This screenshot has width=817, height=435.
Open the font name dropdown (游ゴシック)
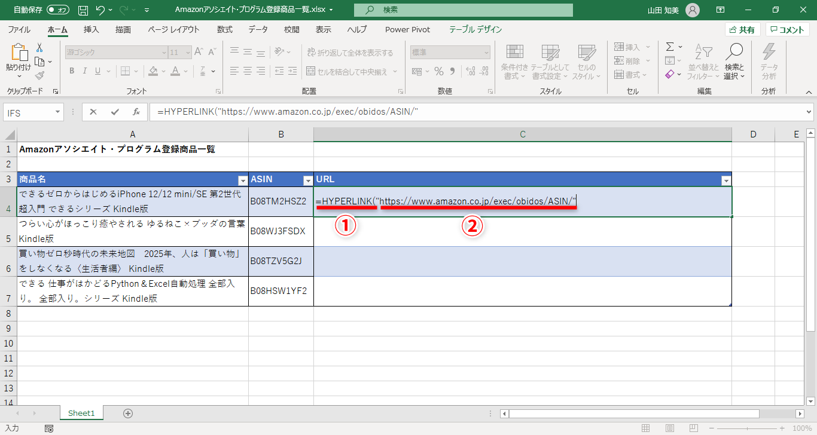click(x=164, y=53)
